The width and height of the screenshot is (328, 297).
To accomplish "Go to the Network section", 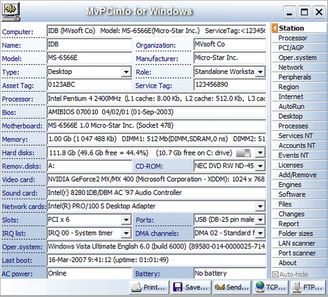I will (299, 67).
